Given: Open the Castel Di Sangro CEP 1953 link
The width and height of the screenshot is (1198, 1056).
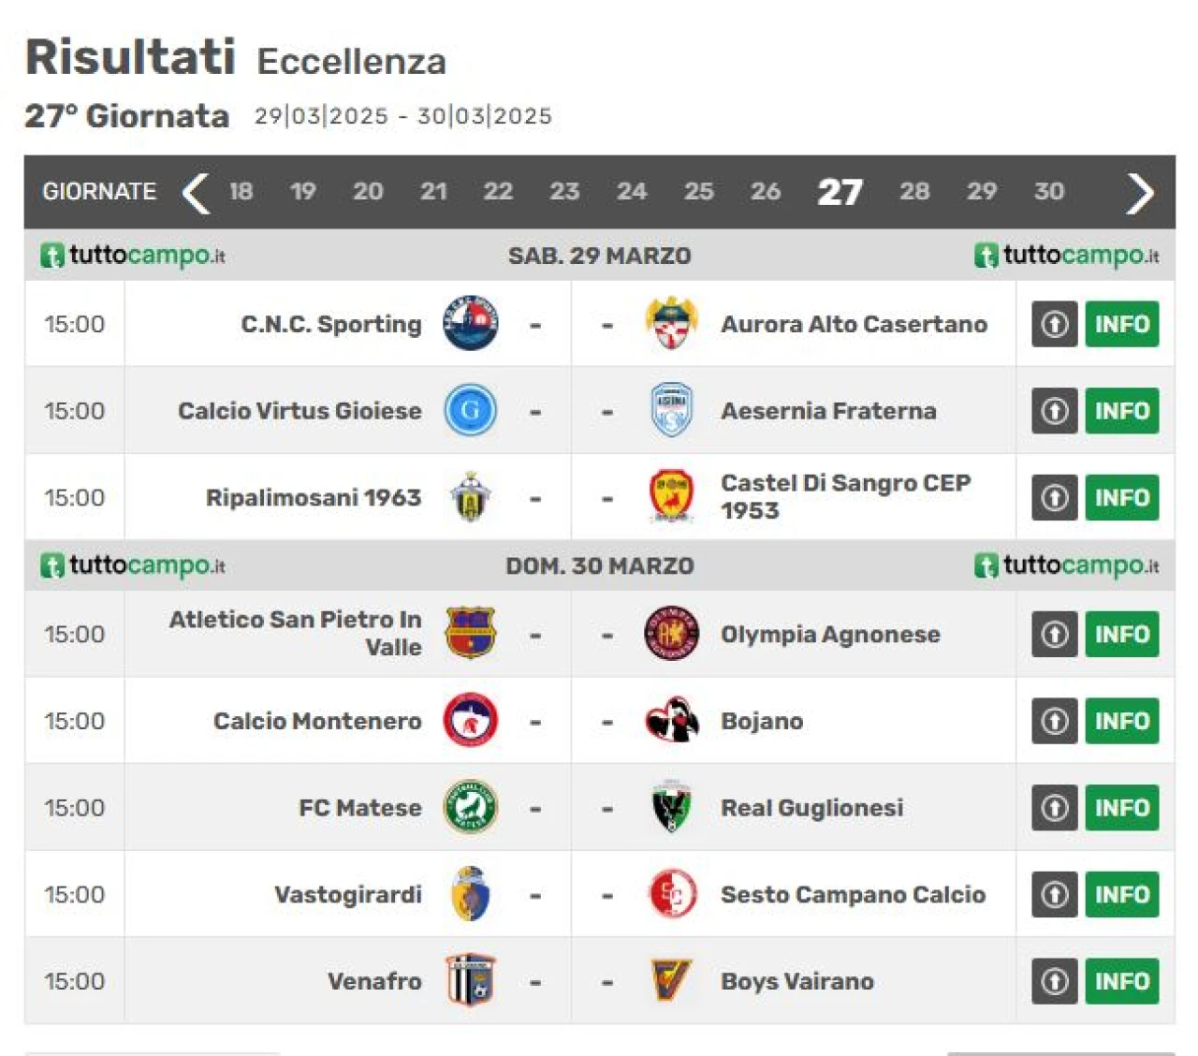Looking at the screenshot, I should point(845,497).
